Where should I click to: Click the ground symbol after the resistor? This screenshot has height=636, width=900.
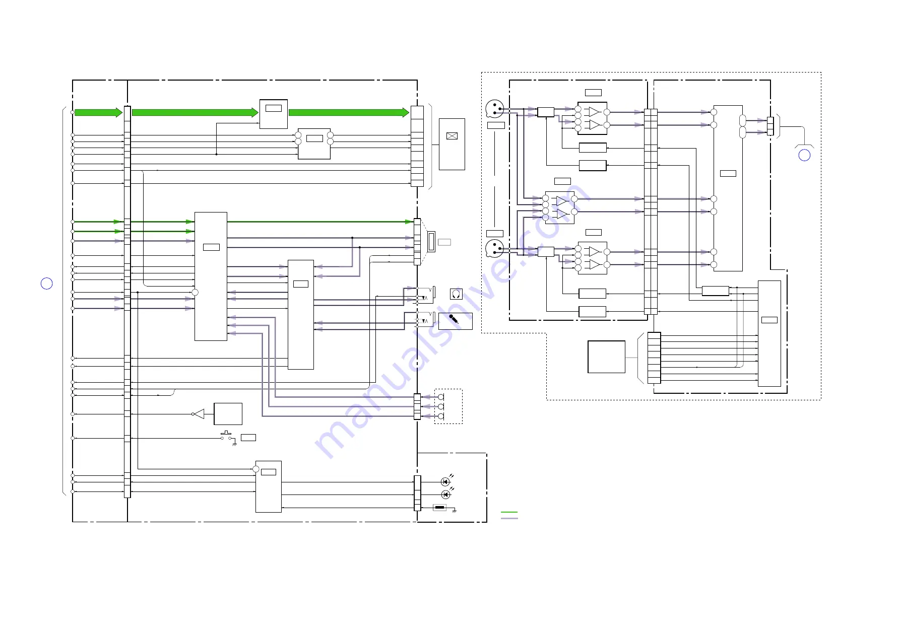click(x=455, y=511)
